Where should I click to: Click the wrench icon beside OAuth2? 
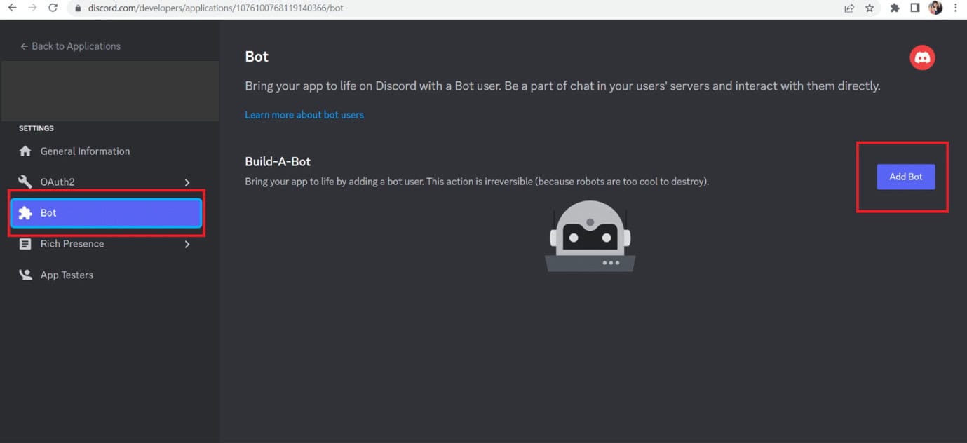tap(25, 182)
